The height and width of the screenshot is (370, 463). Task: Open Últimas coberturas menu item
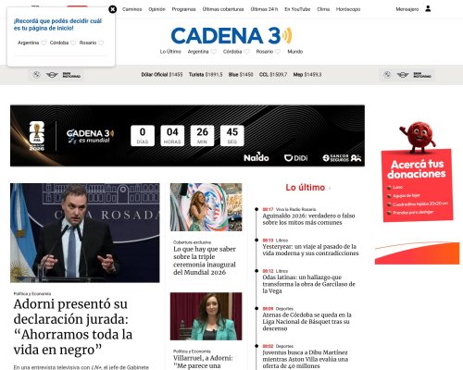223,9
